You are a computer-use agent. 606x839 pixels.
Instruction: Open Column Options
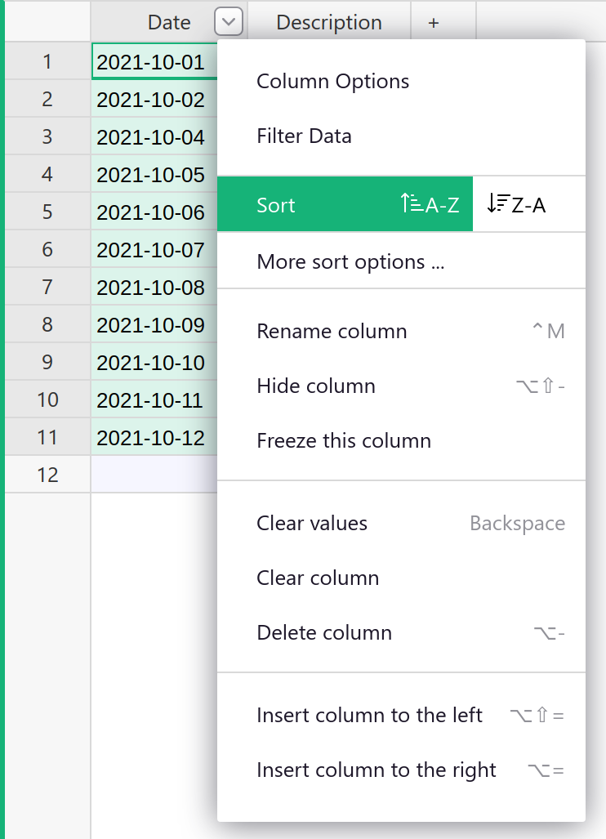tap(332, 81)
